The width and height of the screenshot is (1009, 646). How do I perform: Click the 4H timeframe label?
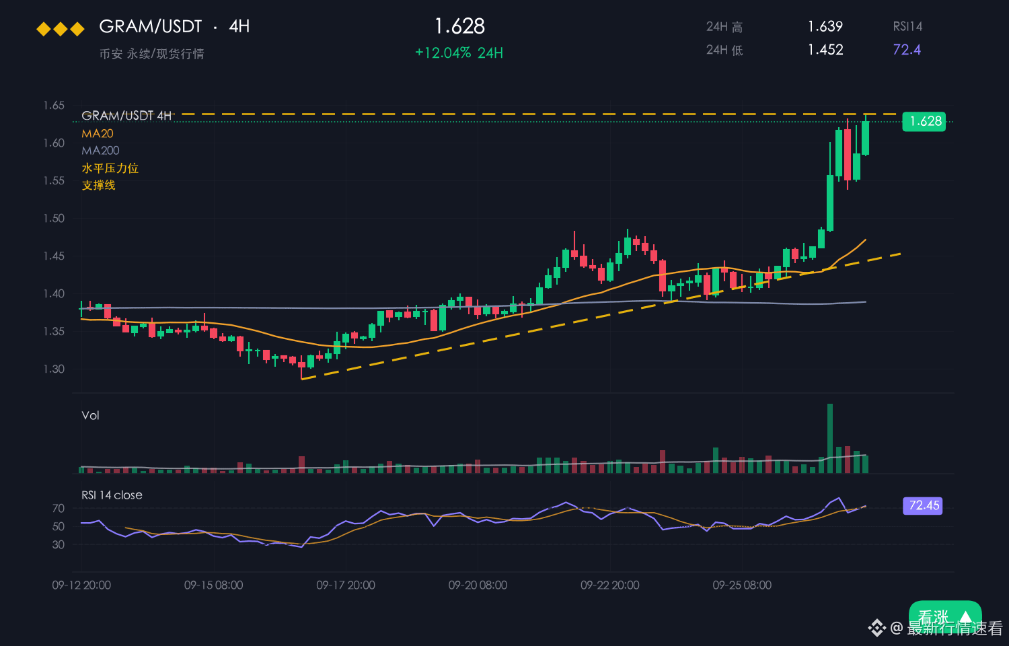pyautogui.click(x=239, y=26)
